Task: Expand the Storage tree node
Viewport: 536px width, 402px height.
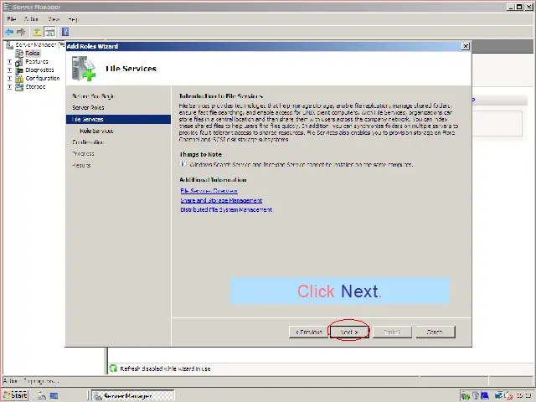Action: 9,87
